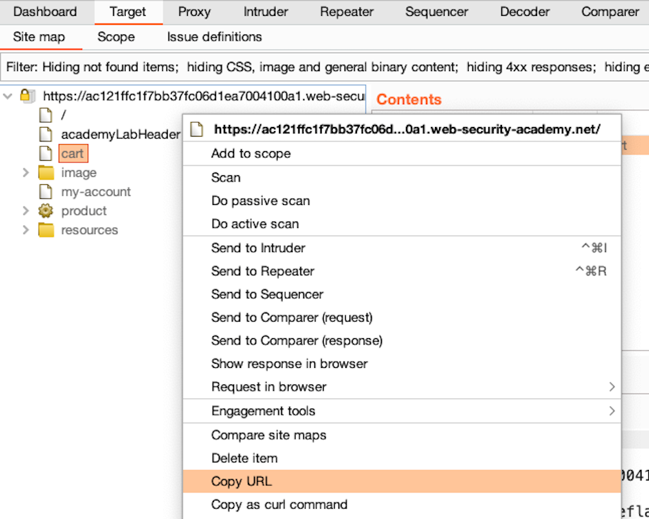Click the file icon beside my-account
649x519 pixels.
pyautogui.click(x=46, y=192)
